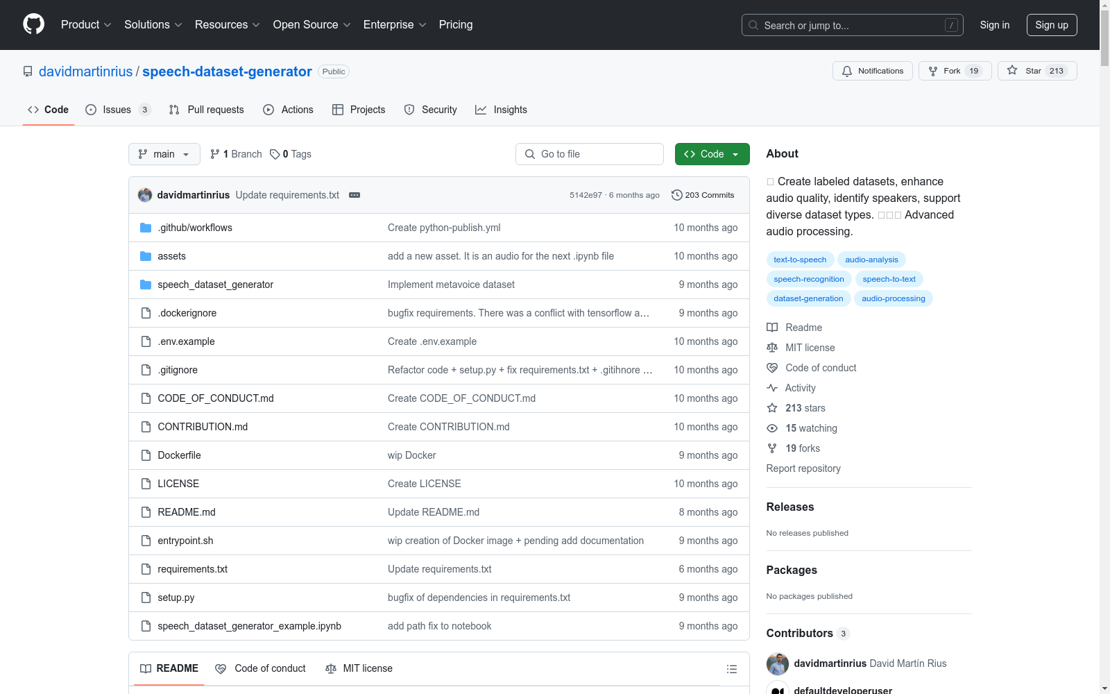
Task: Click the assets folder icon
Action: (x=146, y=256)
